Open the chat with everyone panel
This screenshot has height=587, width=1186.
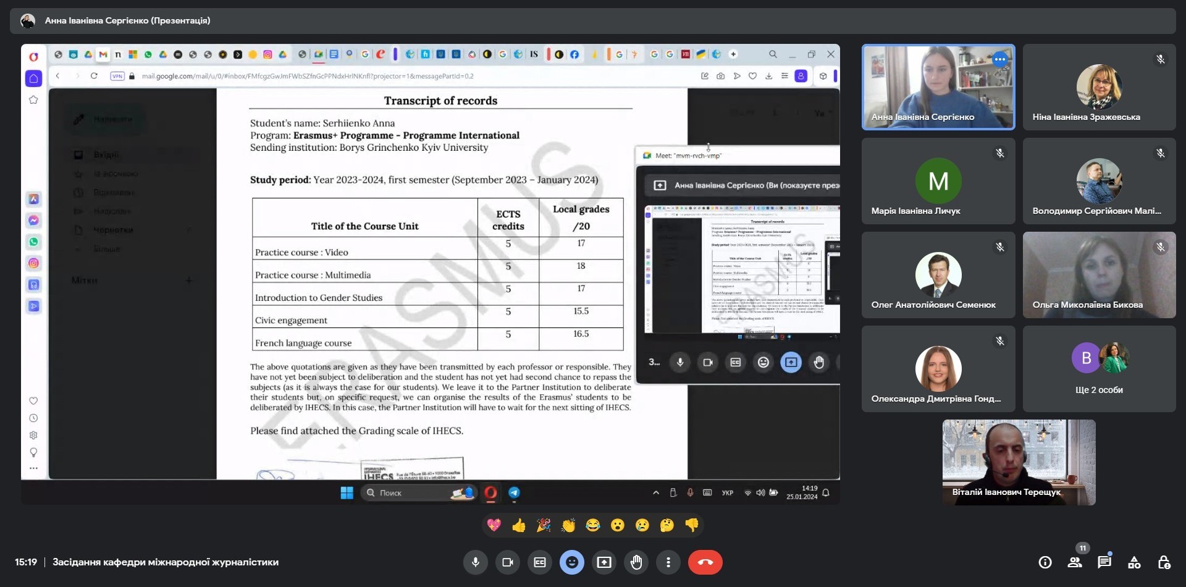coord(1104,562)
